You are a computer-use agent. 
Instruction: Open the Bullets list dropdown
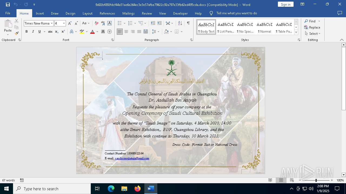coord(124,23)
